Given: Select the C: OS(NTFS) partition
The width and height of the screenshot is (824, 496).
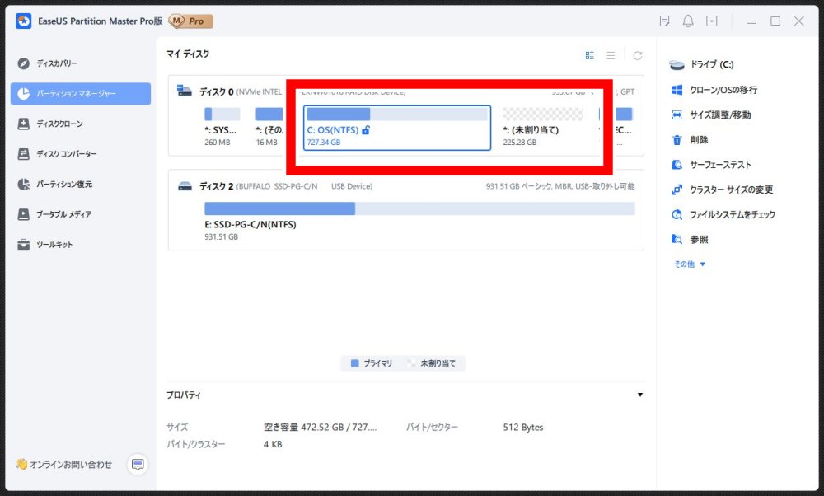Looking at the screenshot, I should [x=397, y=128].
